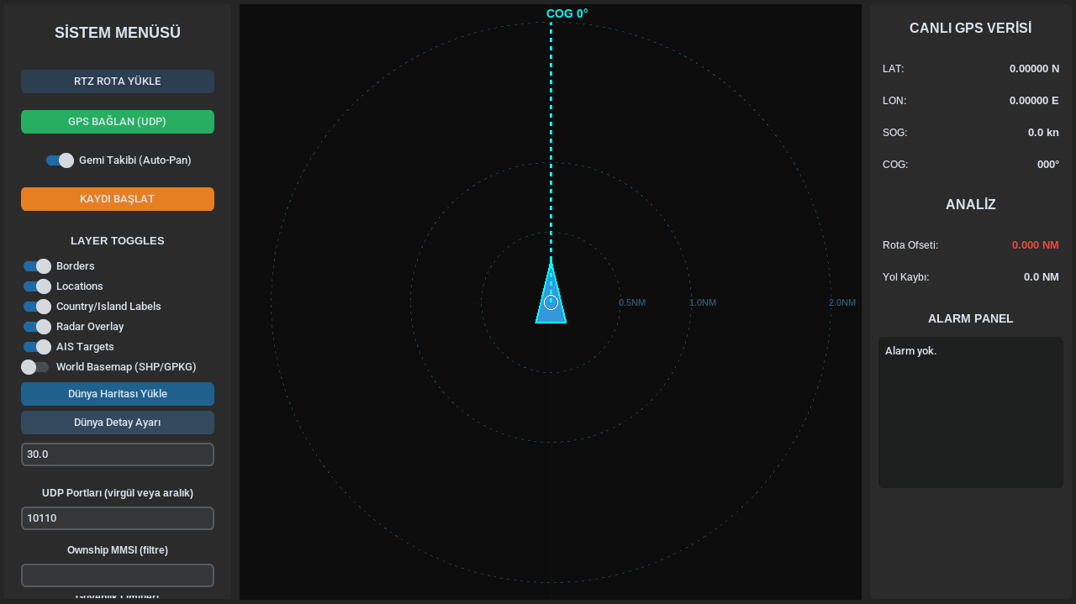The height and width of the screenshot is (604, 1076).
Task: Open Dünya Detay Ayarı settings button
Action: 118,423
